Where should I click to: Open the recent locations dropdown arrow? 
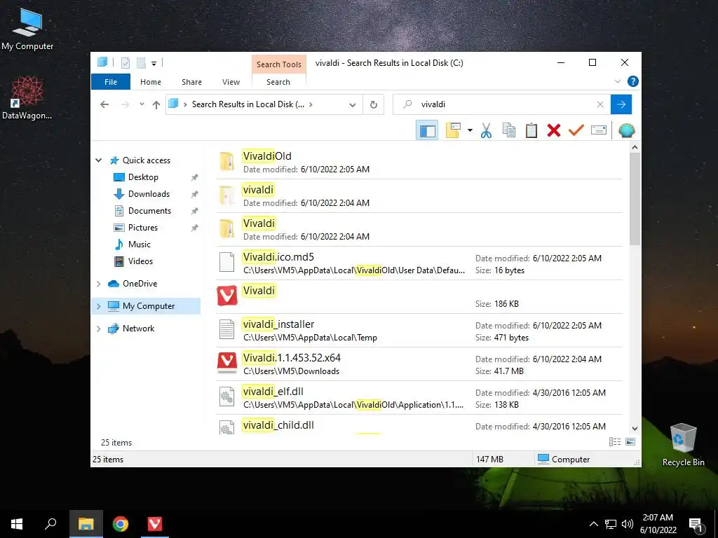point(142,104)
